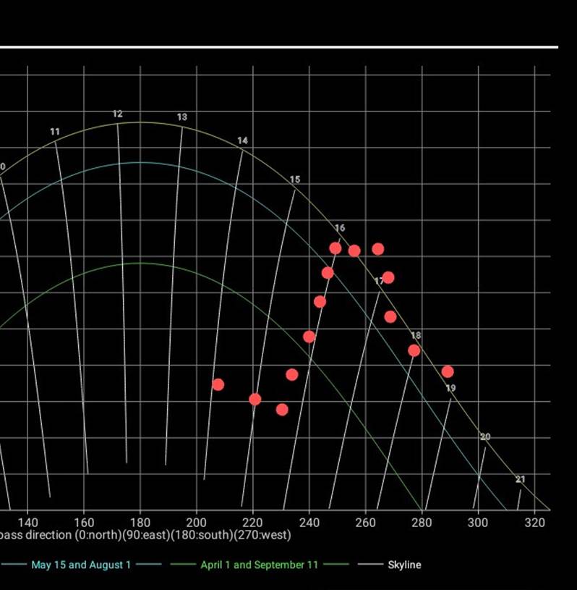Click the May 15 and August 1 legend entry
The image size is (577, 590).
point(81,565)
